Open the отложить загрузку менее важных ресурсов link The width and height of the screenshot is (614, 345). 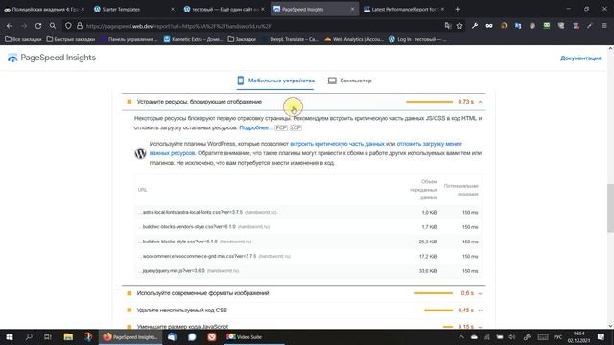tap(305, 149)
